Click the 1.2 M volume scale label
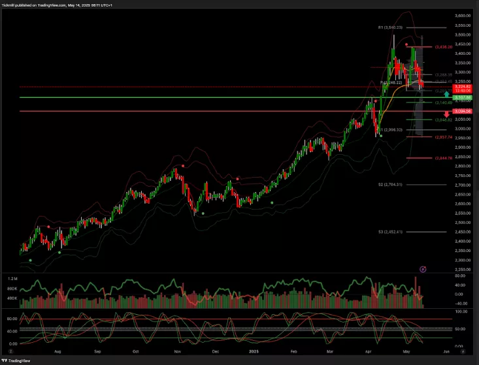 [x=12, y=279]
